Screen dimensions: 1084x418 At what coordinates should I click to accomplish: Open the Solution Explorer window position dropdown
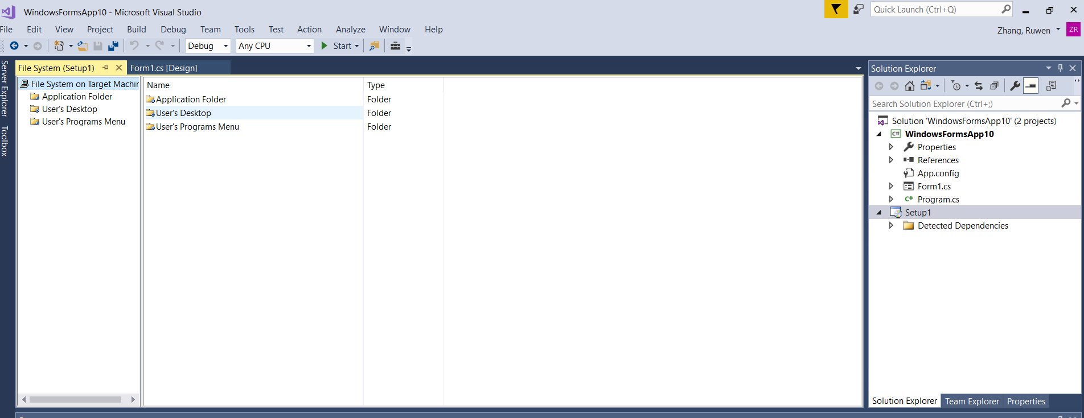(x=1049, y=68)
